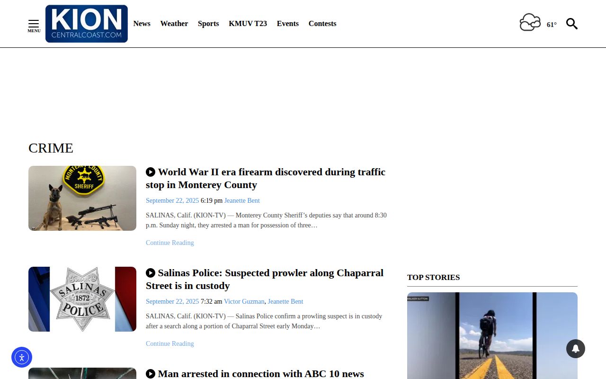This screenshot has width=606, height=379.
Task: Open World War II era firearm article headline
Action: click(266, 178)
